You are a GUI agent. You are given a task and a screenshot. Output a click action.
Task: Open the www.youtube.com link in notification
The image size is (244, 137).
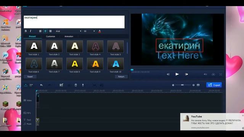pos(200,128)
